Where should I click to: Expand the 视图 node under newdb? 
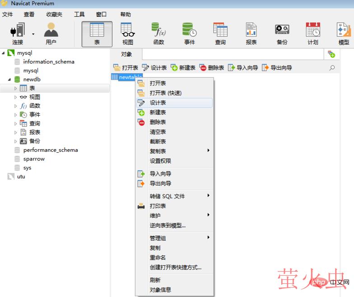pos(15,97)
